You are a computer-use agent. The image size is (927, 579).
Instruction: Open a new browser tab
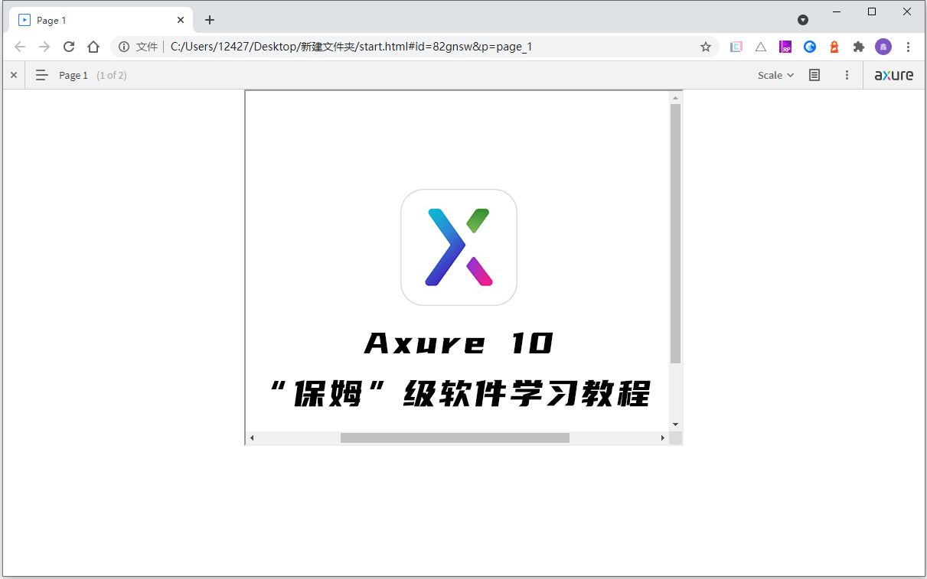click(x=210, y=21)
